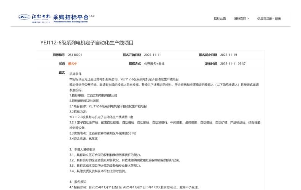Expand the chevron next to 服务支持
The height and width of the screenshot is (190, 301).
(248, 18)
